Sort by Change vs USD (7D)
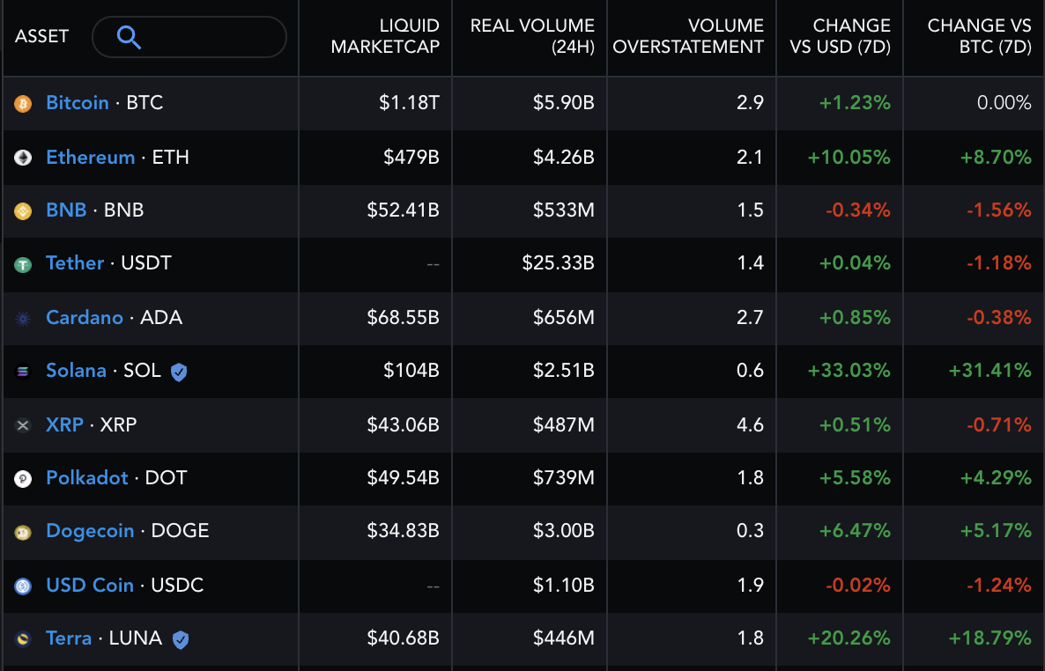1045x671 pixels. (x=840, y=36)
